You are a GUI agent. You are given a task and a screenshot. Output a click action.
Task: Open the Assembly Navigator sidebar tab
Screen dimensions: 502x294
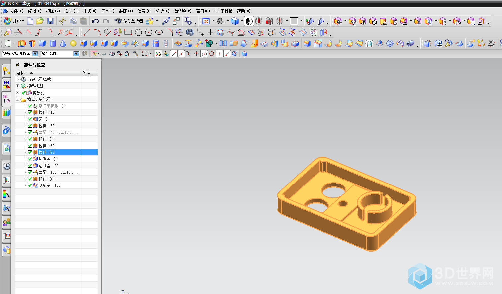point(6,70)
